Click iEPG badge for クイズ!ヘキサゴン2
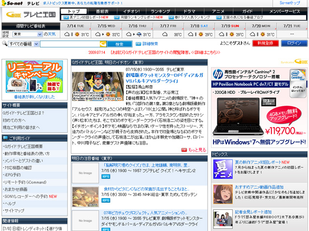The height and width of the screenshot is (231, 309). pyautogui.click(x=106, y=176)
